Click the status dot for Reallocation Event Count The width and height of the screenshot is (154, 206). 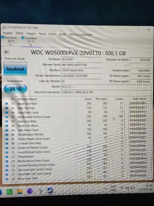(x=7, y=161)
